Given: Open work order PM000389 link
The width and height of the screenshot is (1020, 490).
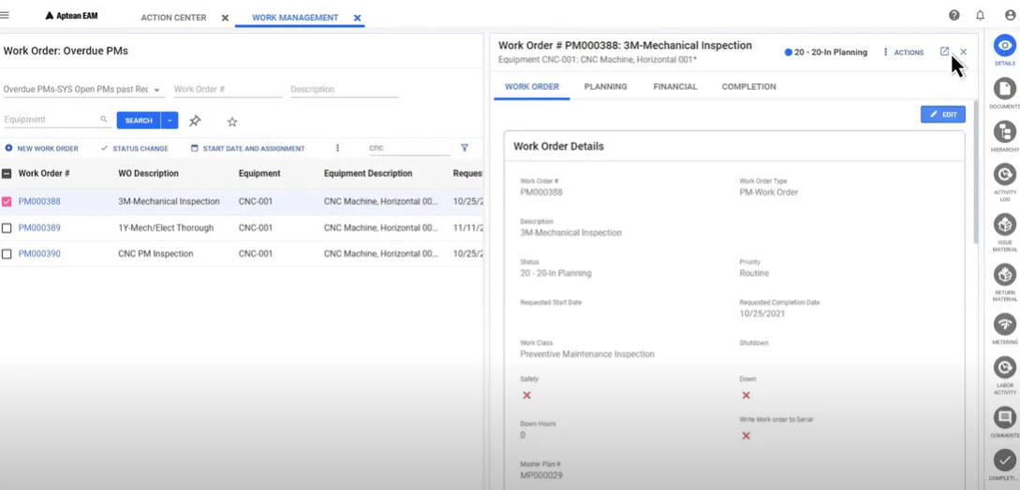Looking at the screenshot, I should 39,228.
